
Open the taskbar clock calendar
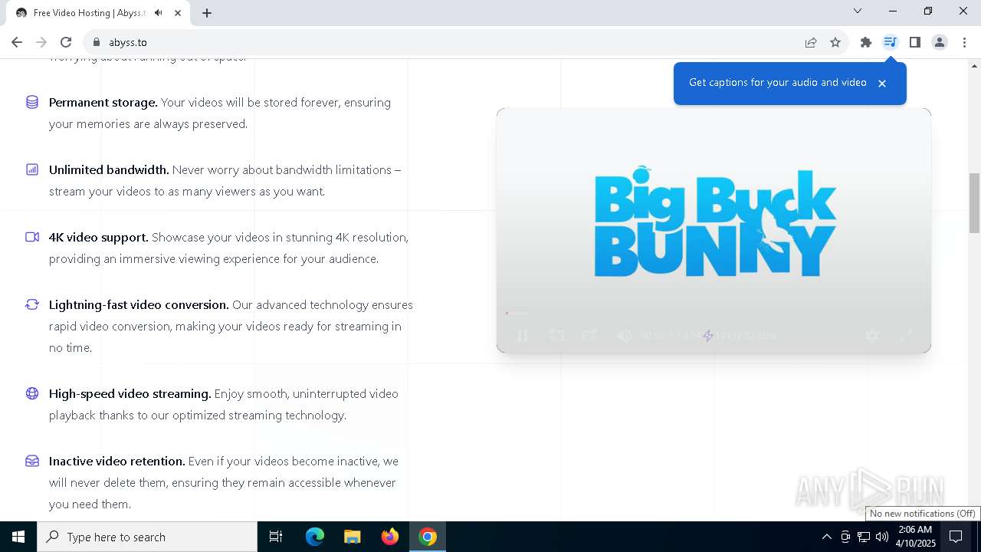(917, 537)
